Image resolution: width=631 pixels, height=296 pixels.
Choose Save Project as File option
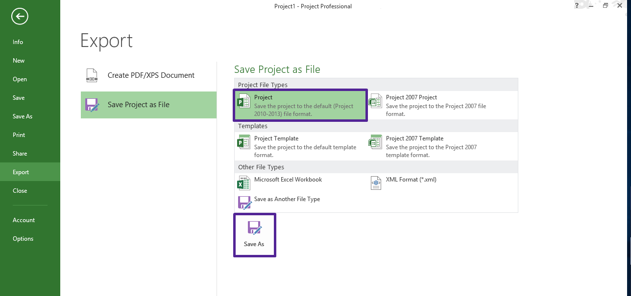pos(148,105)
